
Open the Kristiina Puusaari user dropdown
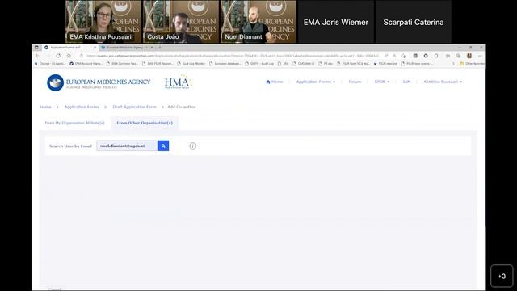(443, 82)
